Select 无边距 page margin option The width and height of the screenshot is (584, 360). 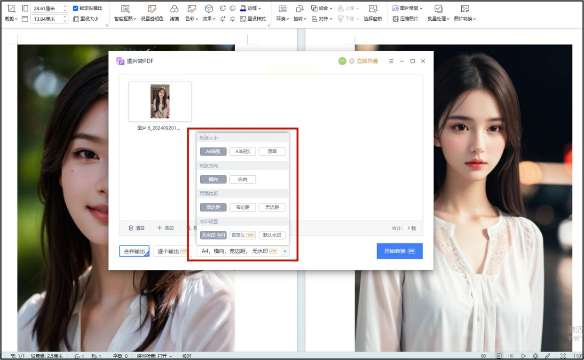[272, 207]
